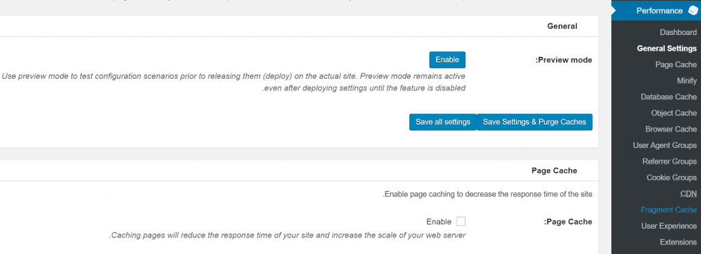
Task: Click 'even after deploying settings' text line
Action: coord(364,88)
